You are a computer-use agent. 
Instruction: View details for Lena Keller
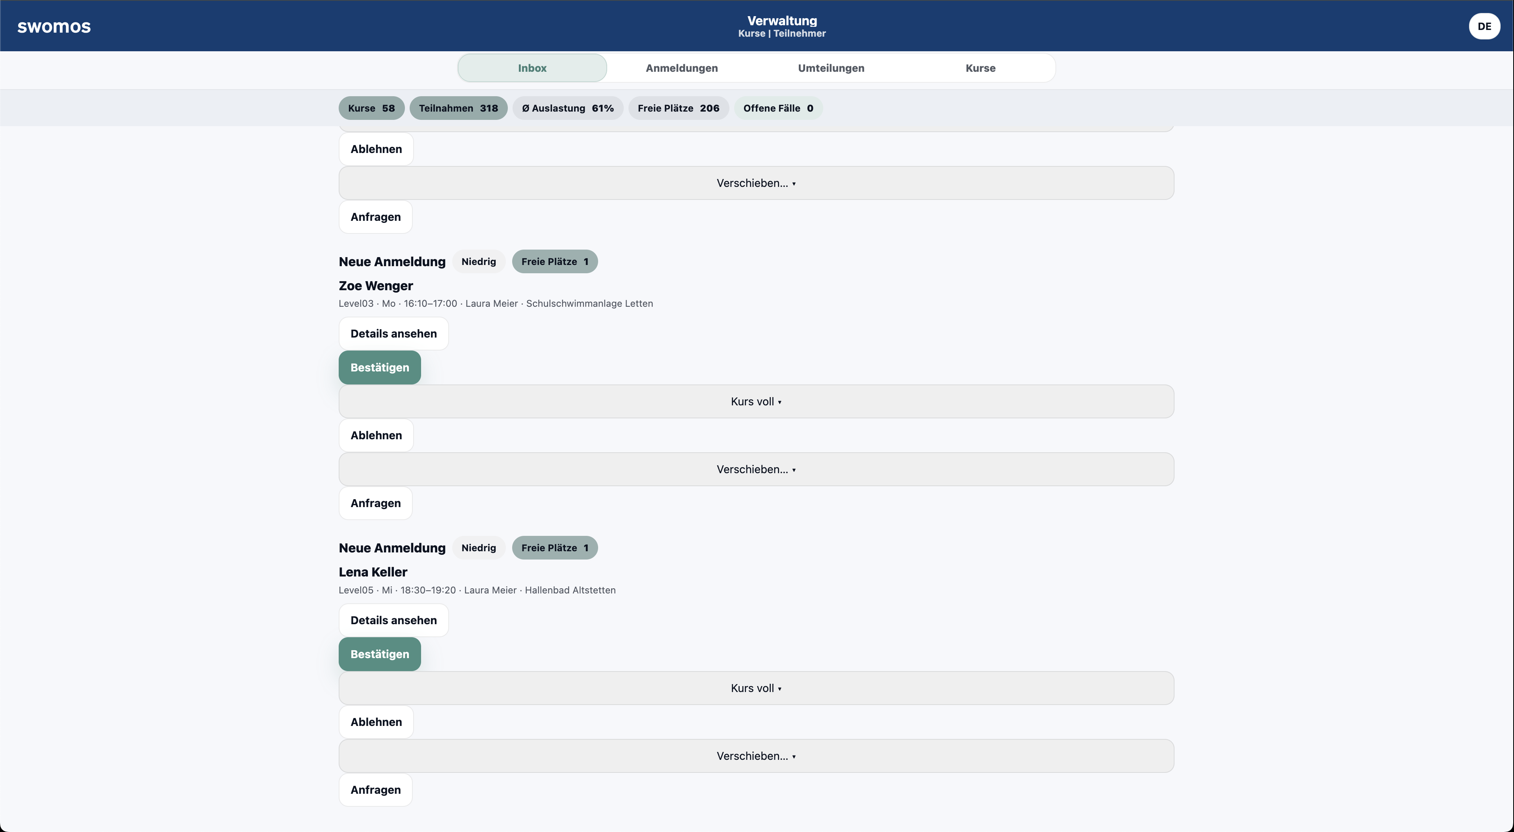(394, 620)
